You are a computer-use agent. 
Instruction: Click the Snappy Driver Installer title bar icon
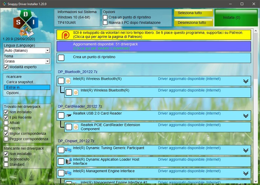coord(4,4)
